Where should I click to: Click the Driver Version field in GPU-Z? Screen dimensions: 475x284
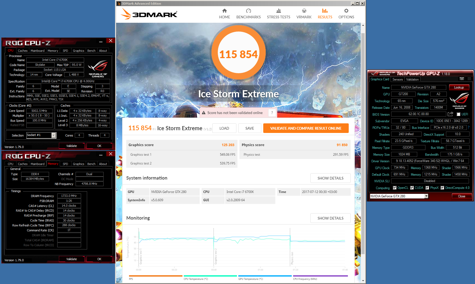(430, 161)
